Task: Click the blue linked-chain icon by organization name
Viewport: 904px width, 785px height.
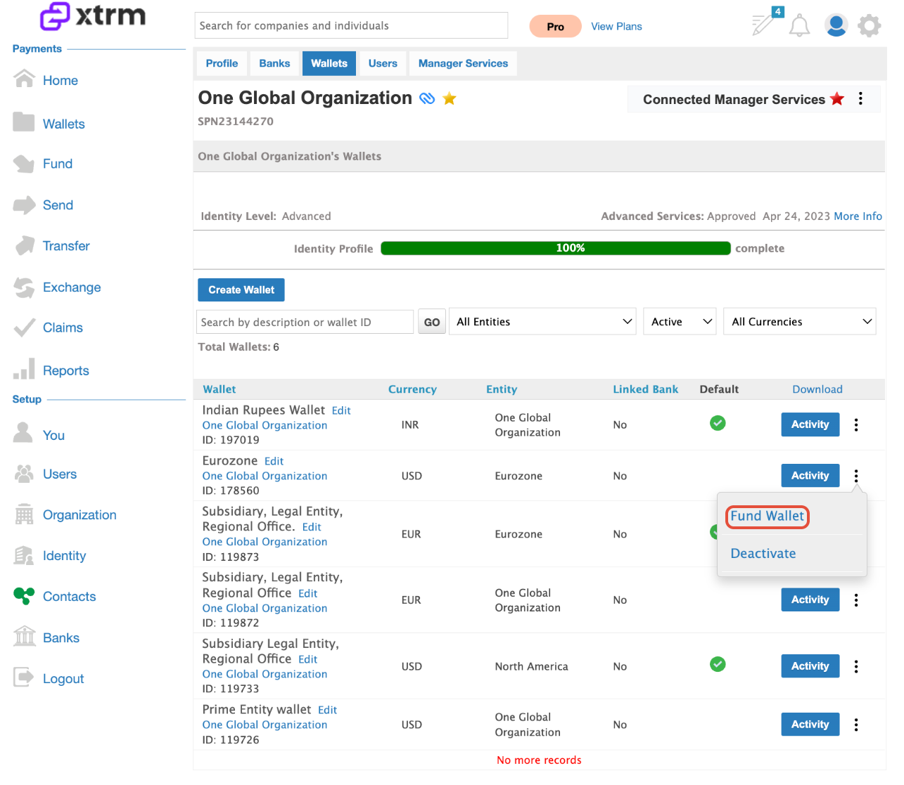Action: pyautogui.click(x=427, y=98)
